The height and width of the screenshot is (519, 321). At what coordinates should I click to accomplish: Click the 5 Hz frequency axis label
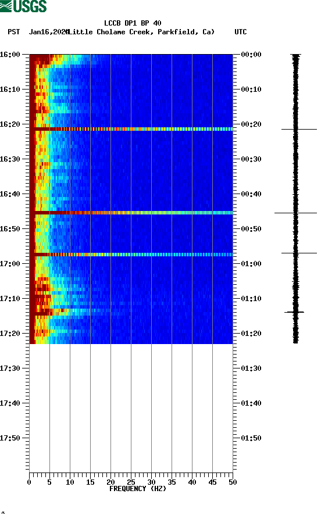tap(49, 482)
